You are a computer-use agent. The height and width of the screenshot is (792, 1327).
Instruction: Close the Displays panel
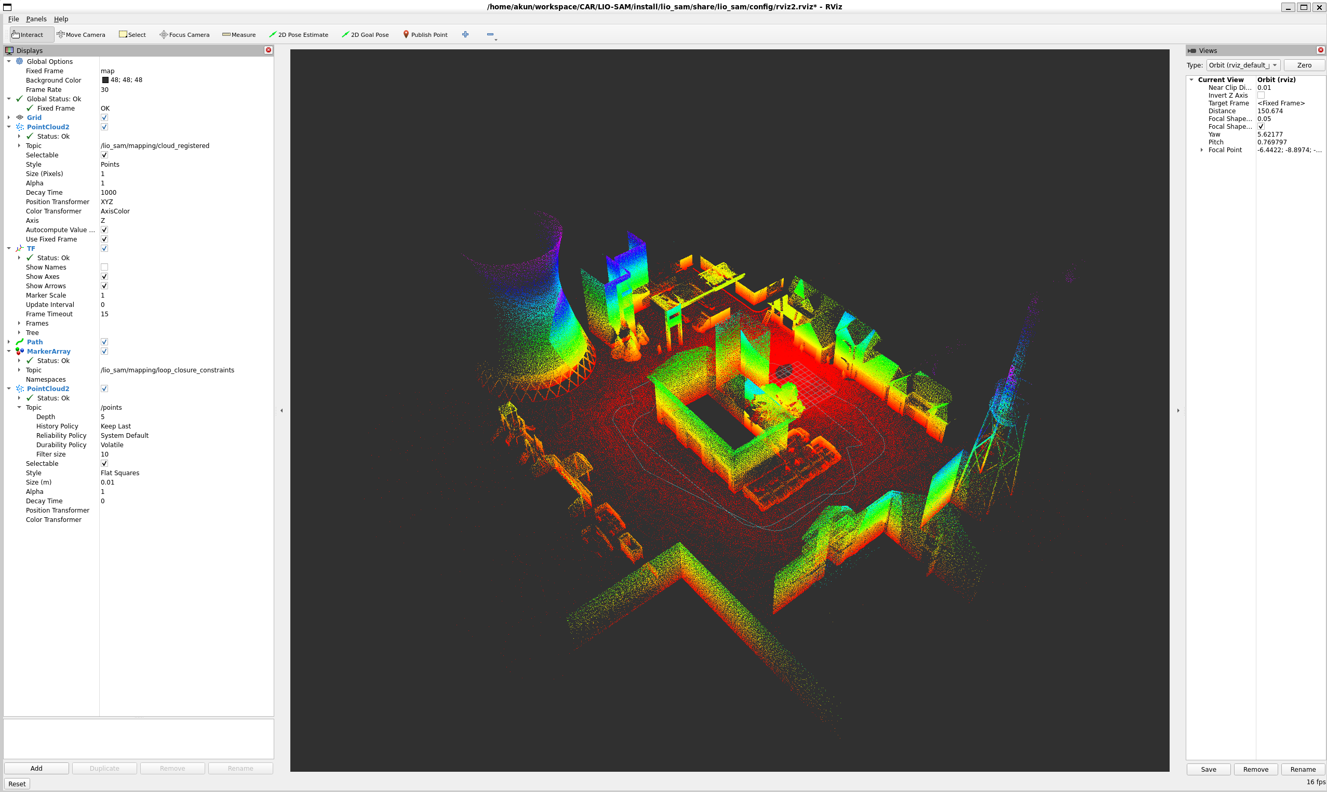click(x=269, y=50)
